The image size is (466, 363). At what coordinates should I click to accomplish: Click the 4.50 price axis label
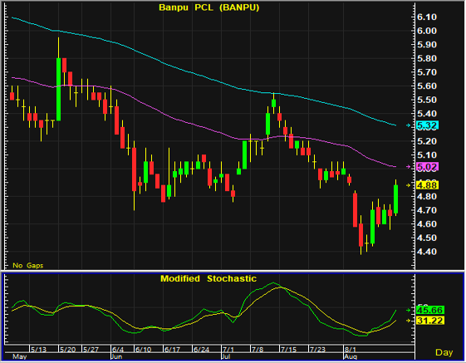[x=427, y=238]
